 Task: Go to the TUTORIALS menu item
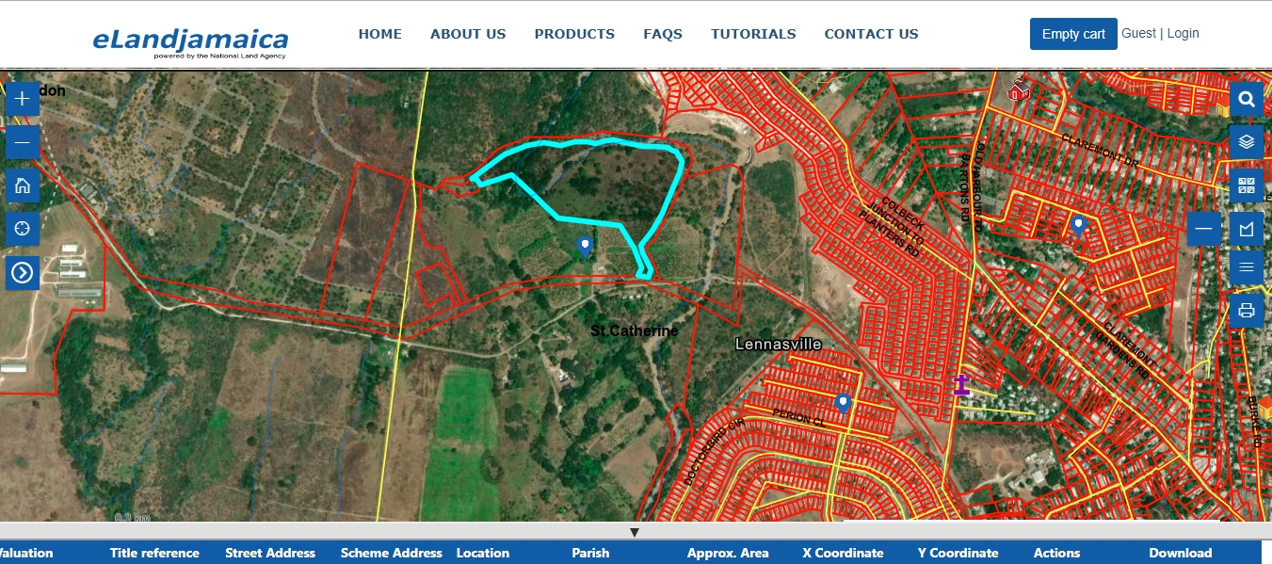(753, 34)
